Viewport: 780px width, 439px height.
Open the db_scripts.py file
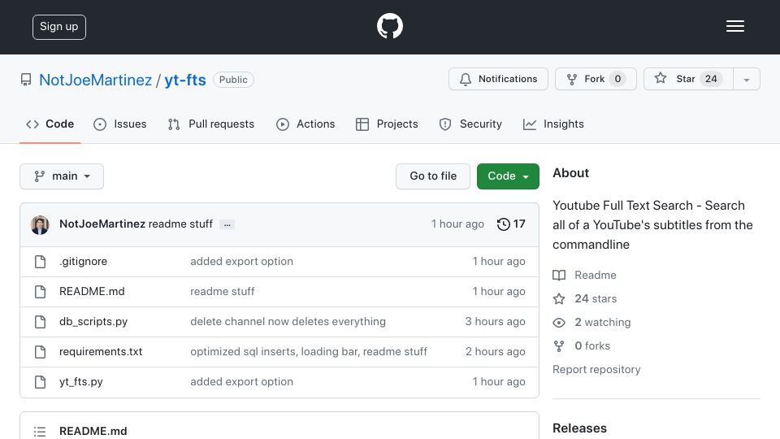pyautogui.click(x=93, y=322)
